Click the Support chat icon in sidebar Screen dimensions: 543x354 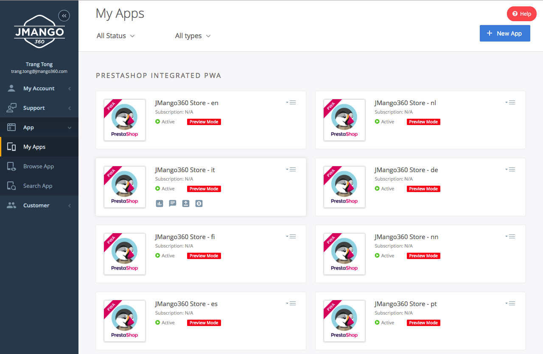(x=11, y=108)
